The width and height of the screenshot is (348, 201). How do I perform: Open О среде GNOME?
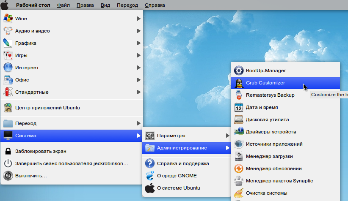[187, 176]
